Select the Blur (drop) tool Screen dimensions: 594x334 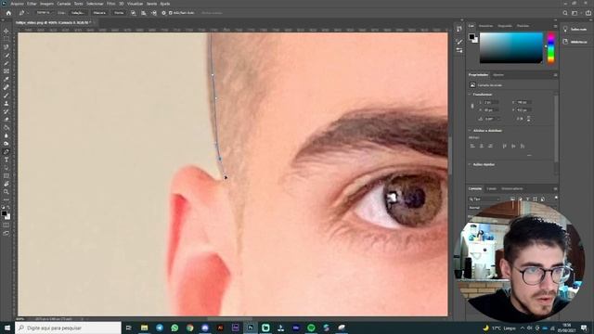6,135
